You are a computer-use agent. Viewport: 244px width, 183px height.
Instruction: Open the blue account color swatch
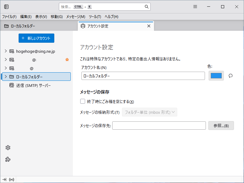[216, 76]
